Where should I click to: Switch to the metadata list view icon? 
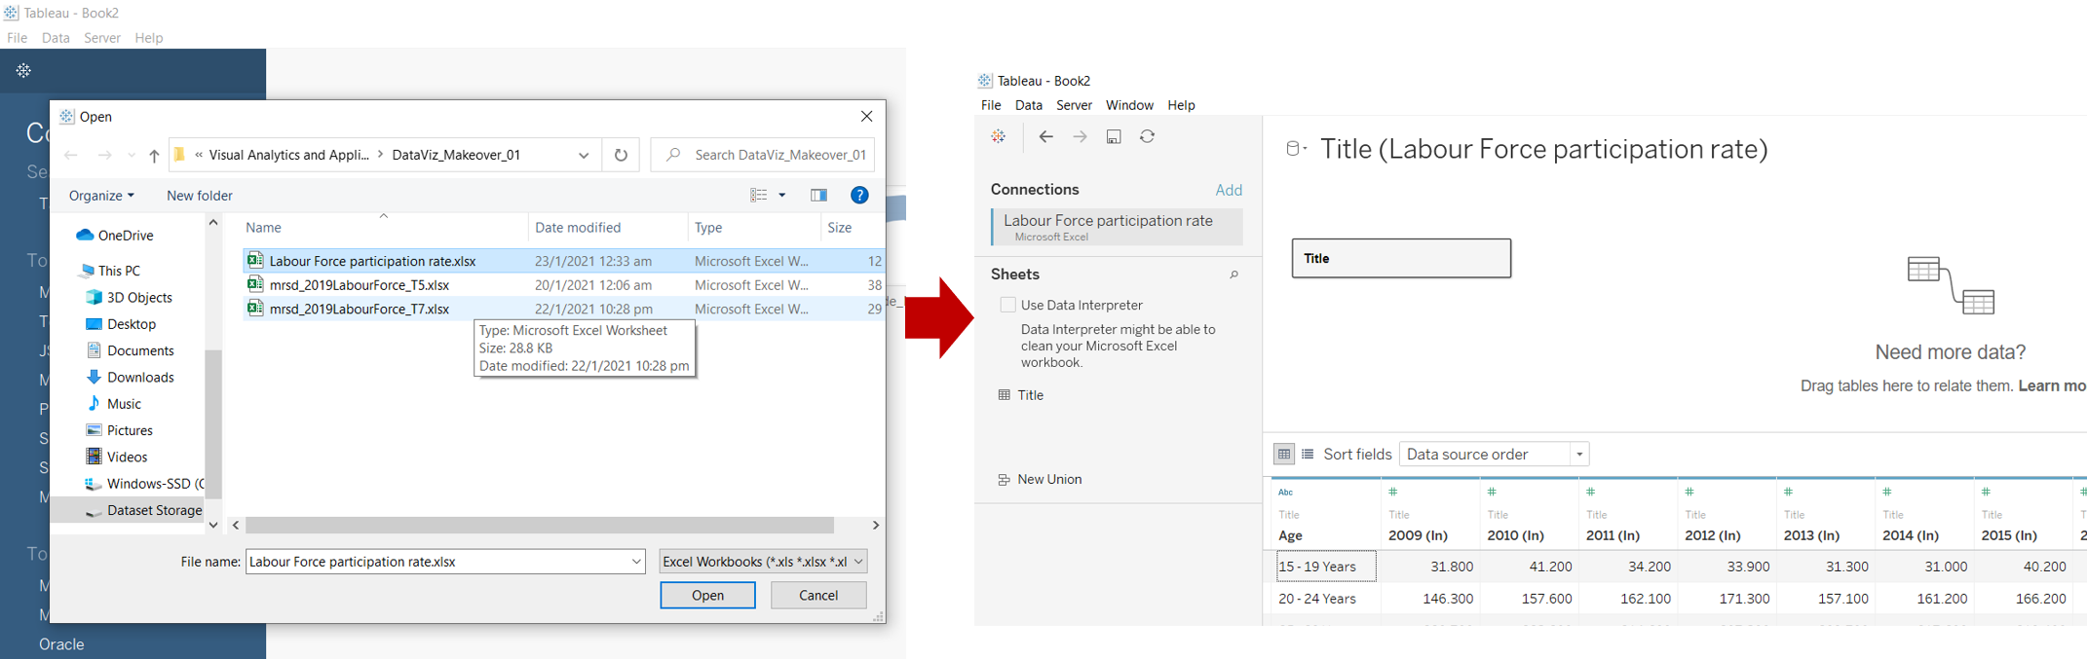(1308, 455)
